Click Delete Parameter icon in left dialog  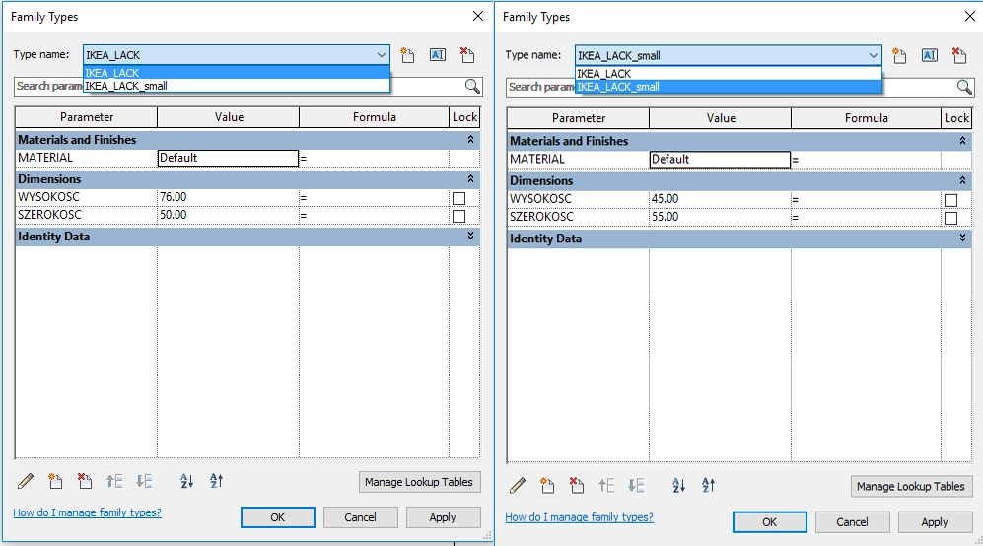point(85,481)
